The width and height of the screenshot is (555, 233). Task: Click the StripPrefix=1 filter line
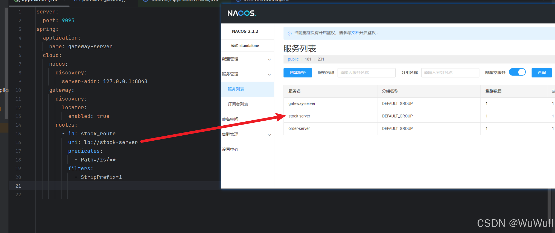[x=101, y=177]
